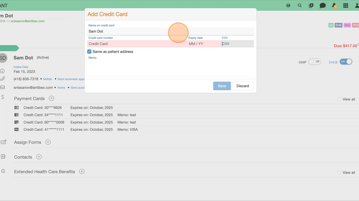This screenshot has width=359, height=201.
Task: Toggle the OHIP switch on
Action: tap(314, 62)
